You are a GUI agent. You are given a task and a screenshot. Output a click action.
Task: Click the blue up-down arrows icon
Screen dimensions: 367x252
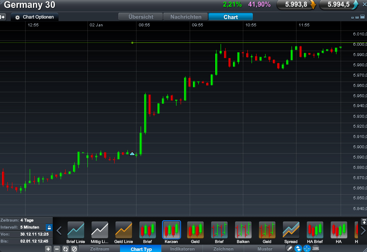pyautogui.click(x=298, y=248)
